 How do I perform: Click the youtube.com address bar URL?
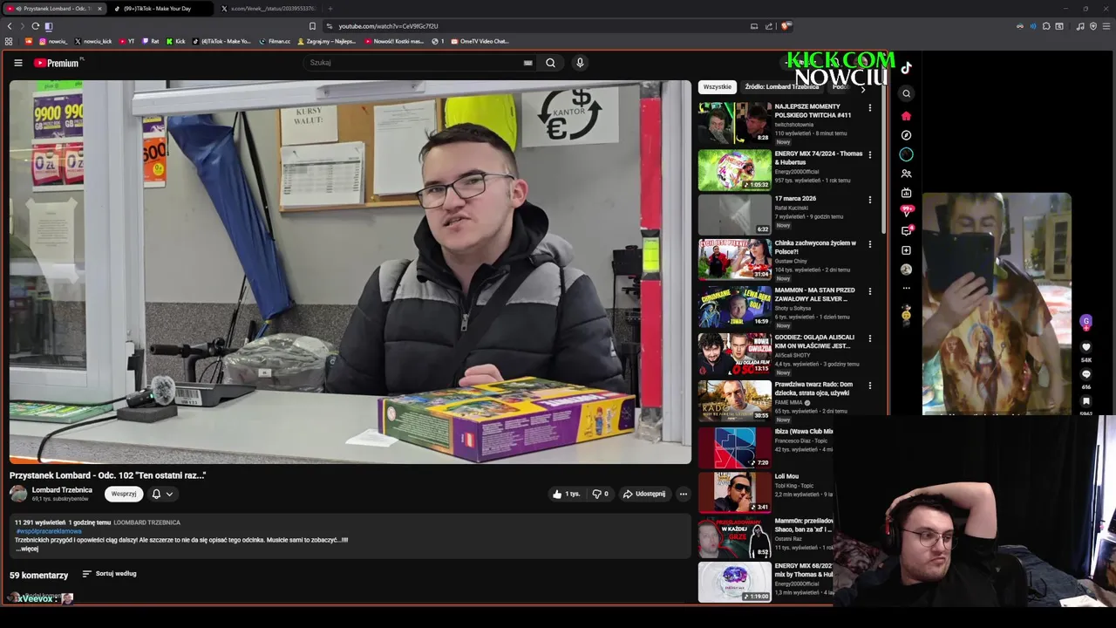[388, 26]
